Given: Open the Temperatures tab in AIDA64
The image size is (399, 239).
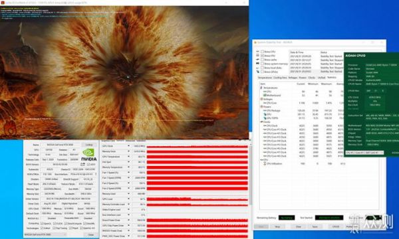Looking at the screenshot, I should click(x=265, y=78).
